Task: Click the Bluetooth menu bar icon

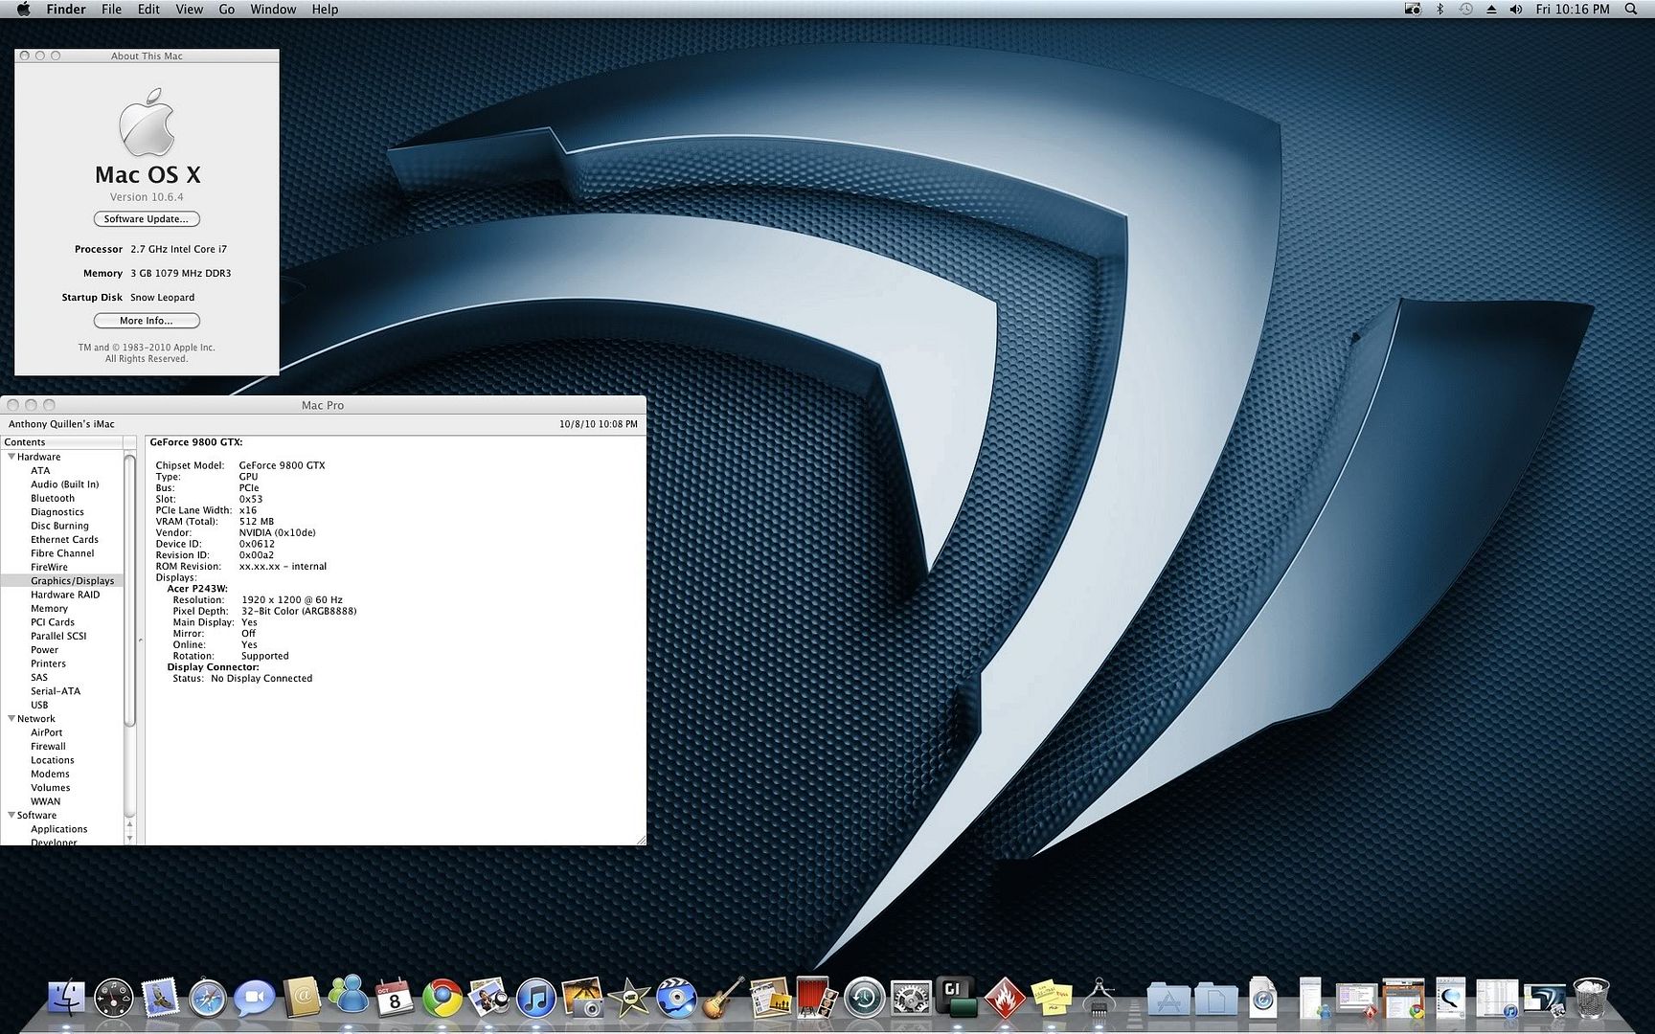Action: 1440,9
